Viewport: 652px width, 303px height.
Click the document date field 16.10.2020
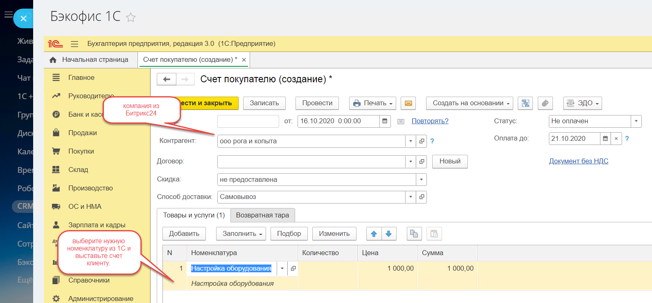pos(338,121)
